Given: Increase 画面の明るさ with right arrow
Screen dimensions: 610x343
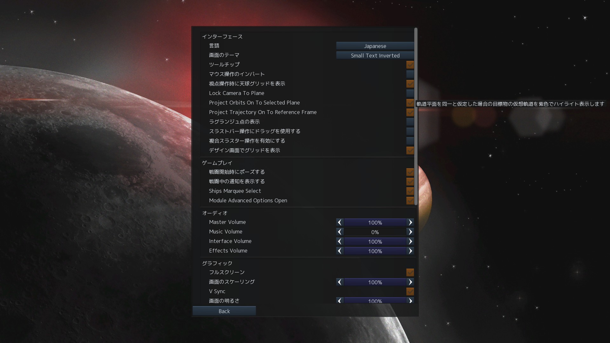Looking at the screenshot, I should [410, 300].
